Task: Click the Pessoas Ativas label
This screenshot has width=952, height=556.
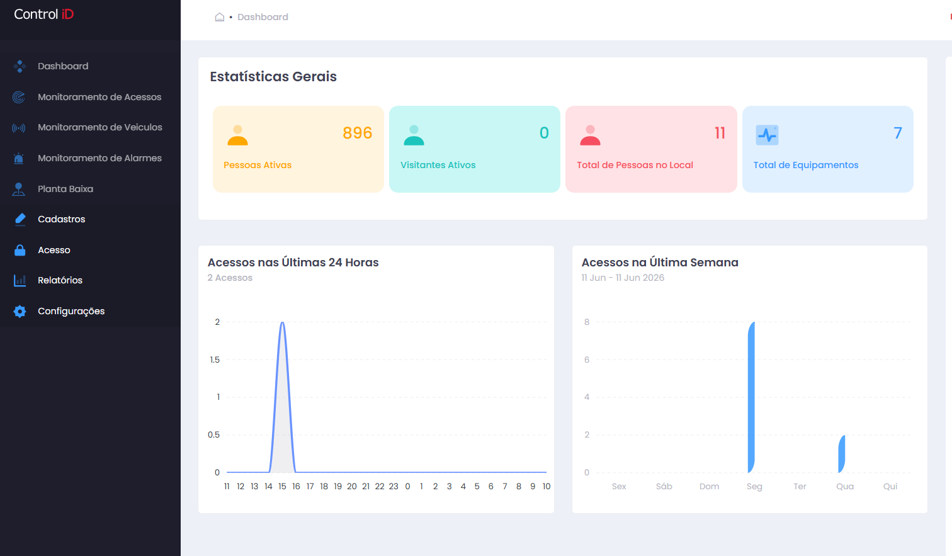Action: pos(258,165)
